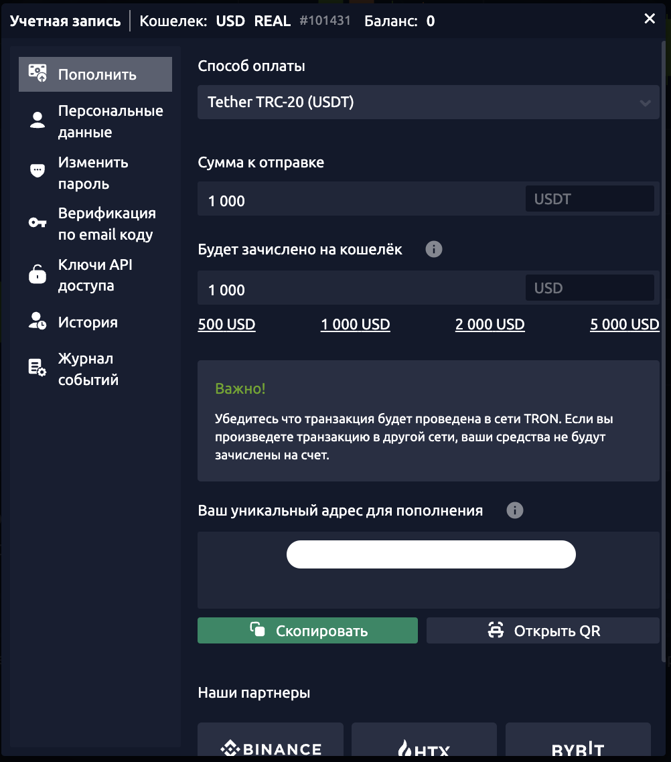Click the padlock icon for Ключи API
The height and width of the screenshot is (762, 671).
(38, 274)
